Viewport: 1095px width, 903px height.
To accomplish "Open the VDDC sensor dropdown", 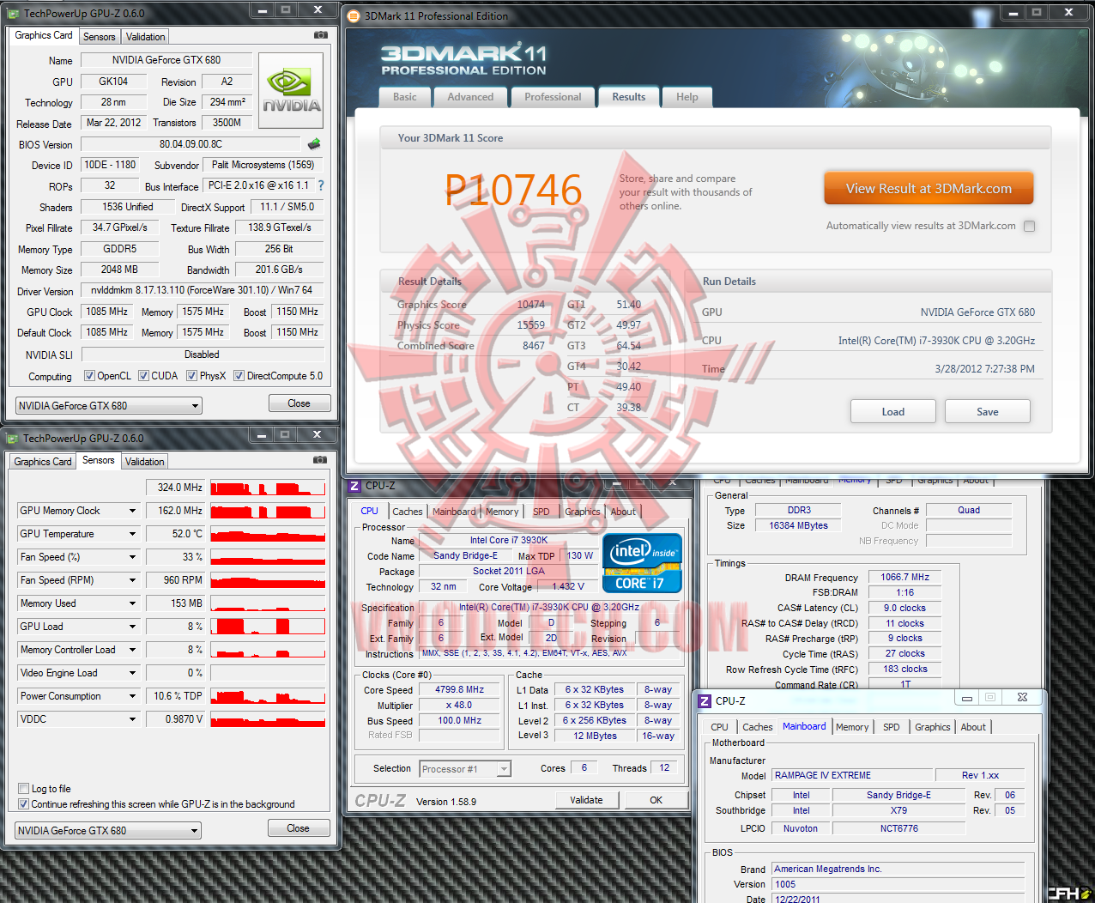I will (x=133, y=719).
